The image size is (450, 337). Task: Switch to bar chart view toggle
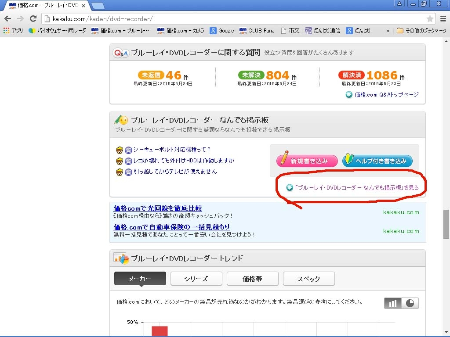(392, 303)
